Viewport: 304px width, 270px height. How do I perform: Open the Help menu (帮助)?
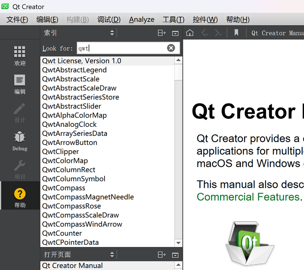[238, 20]
